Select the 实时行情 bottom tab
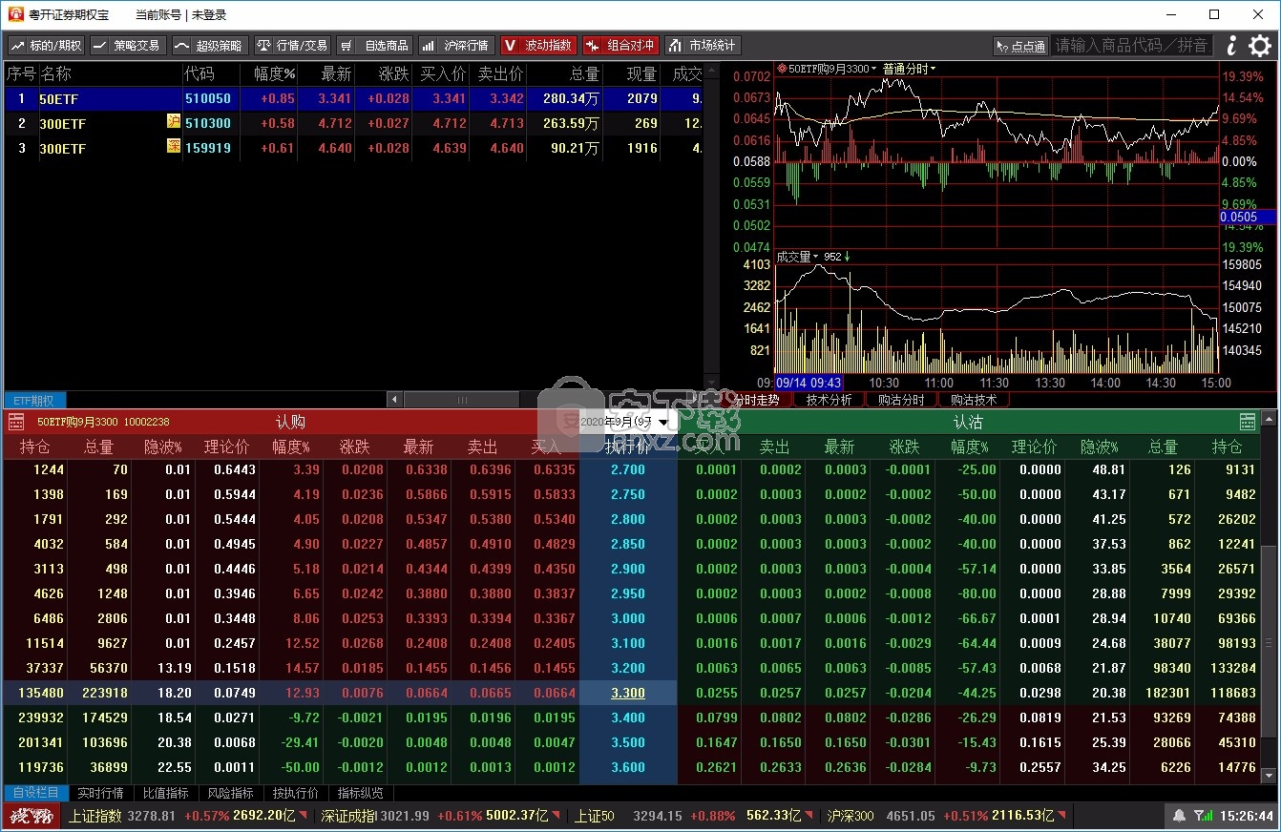 [x=100, y=793]
